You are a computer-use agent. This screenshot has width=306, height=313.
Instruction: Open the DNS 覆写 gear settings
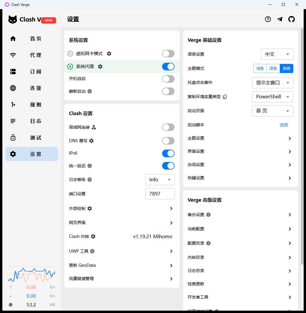click(x=91, y=141)
